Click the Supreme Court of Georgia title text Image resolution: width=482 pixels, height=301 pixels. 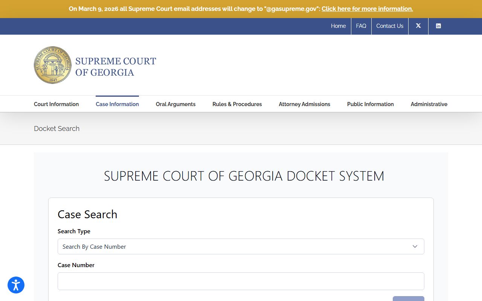(116, 67)
